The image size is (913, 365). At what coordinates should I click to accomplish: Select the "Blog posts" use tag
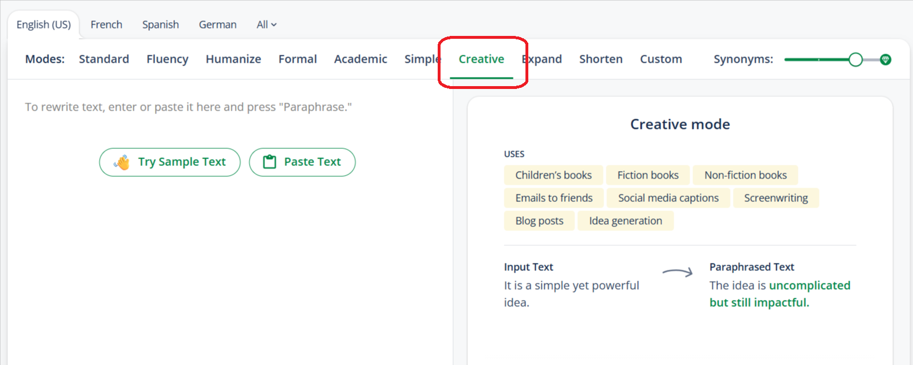(539, 220)
